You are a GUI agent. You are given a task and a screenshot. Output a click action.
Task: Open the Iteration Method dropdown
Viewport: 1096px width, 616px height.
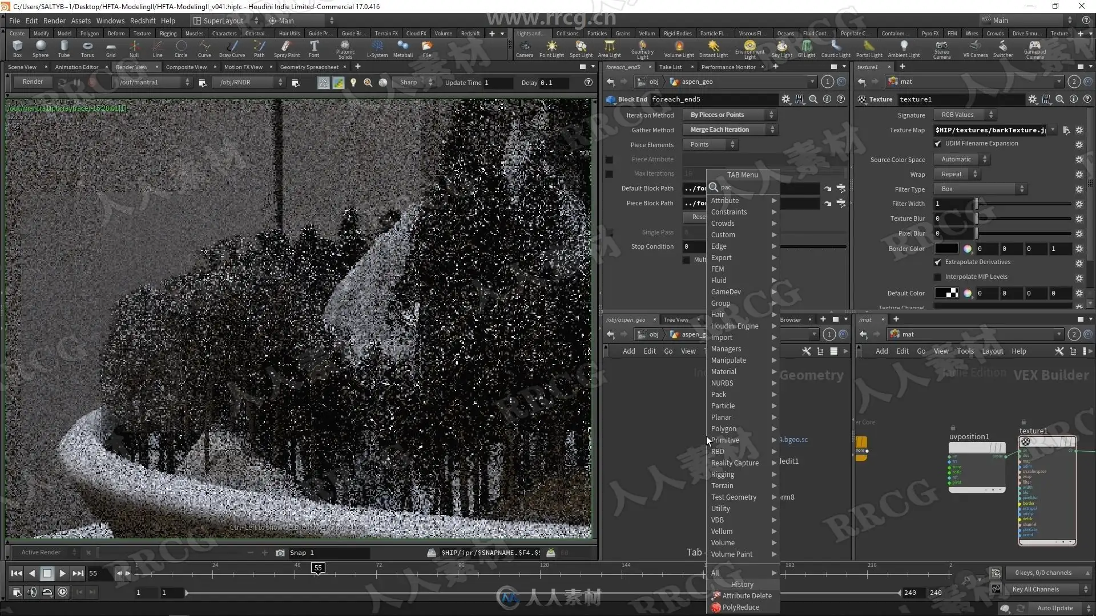coord(730,115)
